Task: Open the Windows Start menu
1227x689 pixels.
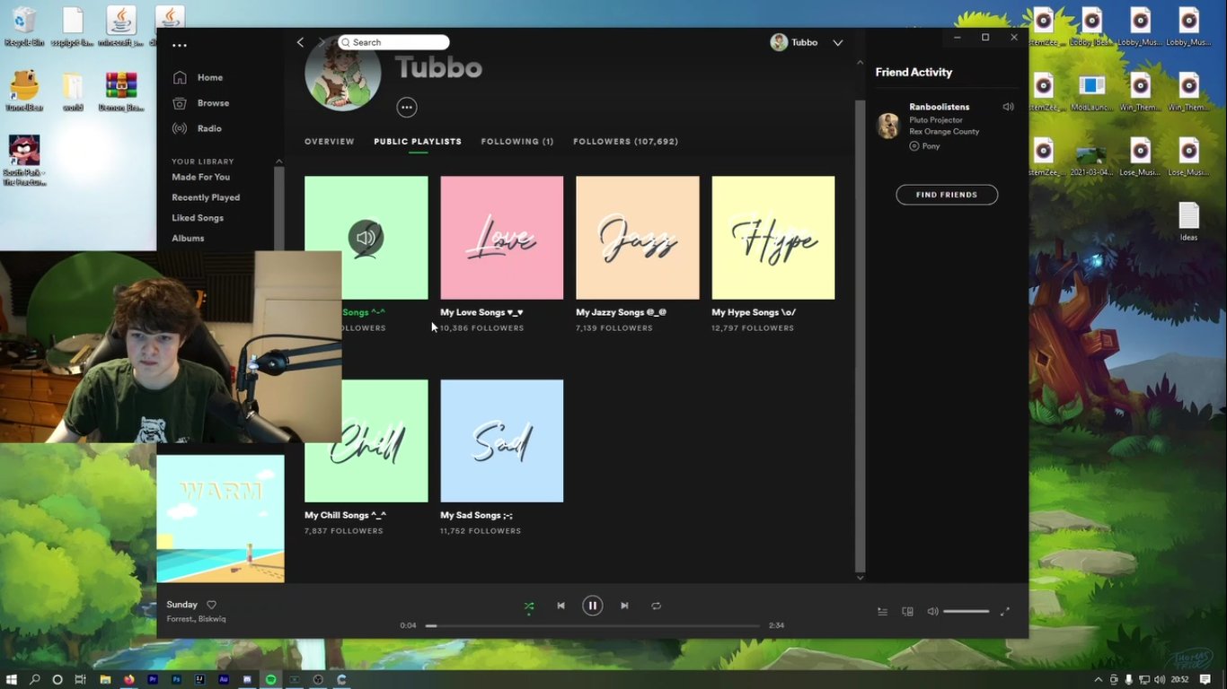Action: 13,679
